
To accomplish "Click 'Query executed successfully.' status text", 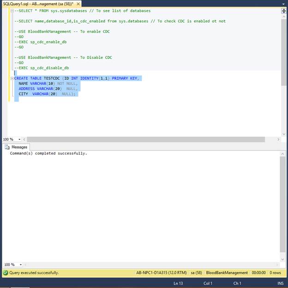I will [x=34, y=273].
